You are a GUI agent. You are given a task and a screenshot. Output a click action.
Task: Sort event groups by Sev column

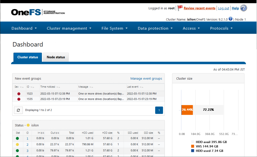click(19, 87)
